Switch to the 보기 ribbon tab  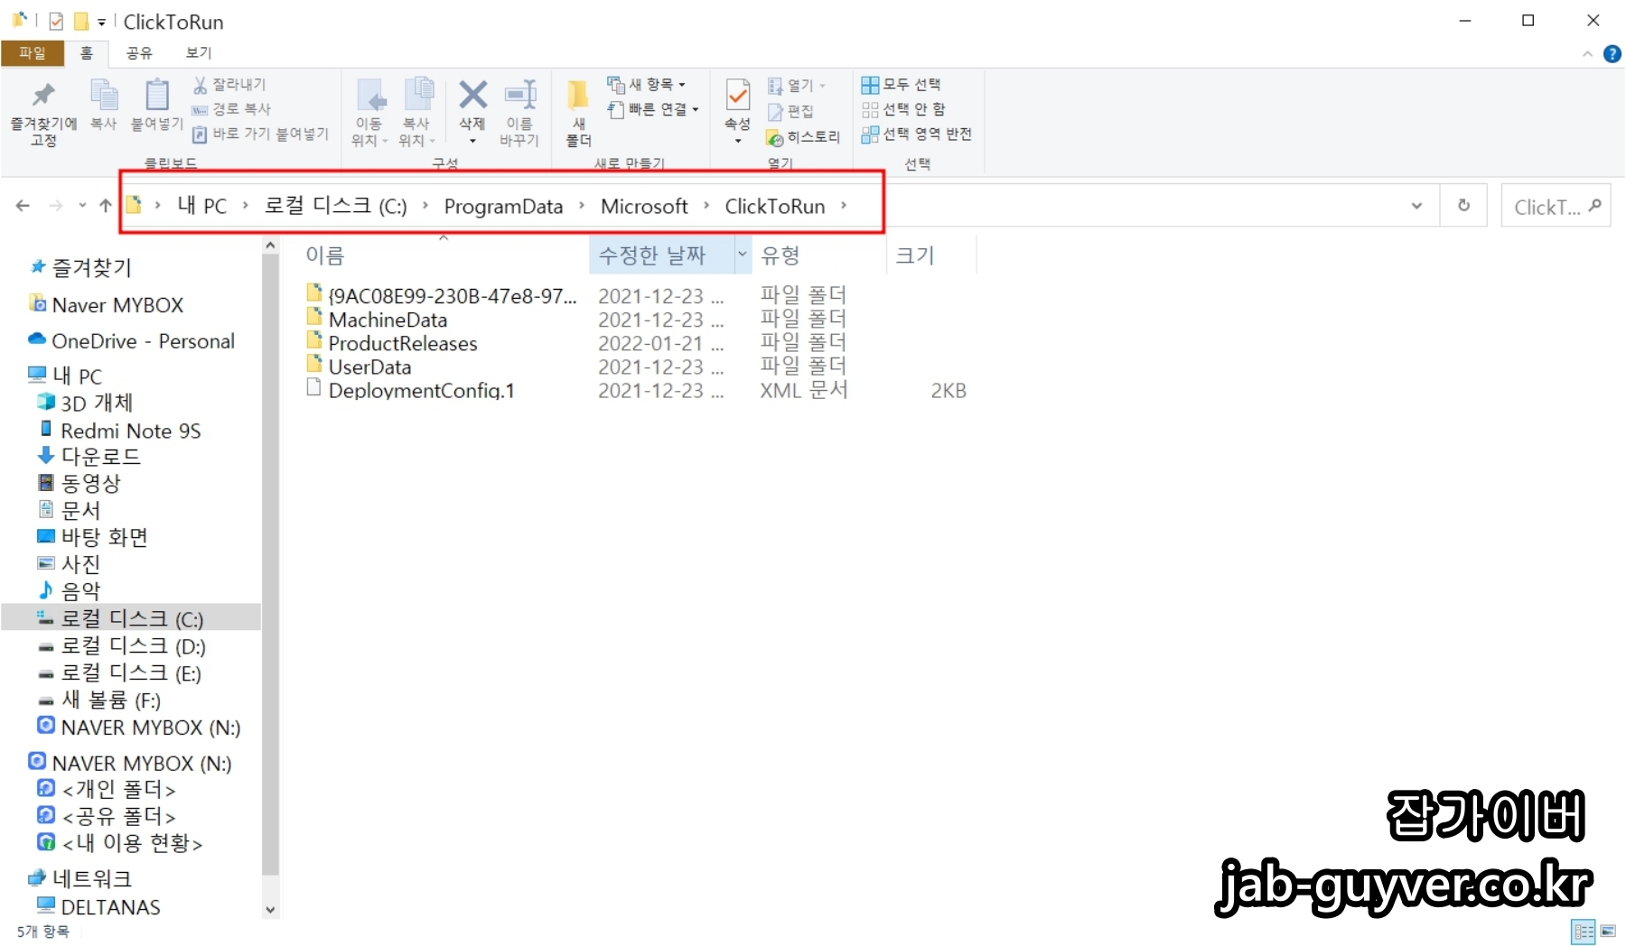[197, 53]
